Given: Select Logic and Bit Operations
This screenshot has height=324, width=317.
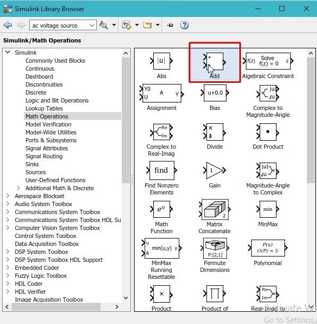Looking at the screenshot, I should coord(57,100).
